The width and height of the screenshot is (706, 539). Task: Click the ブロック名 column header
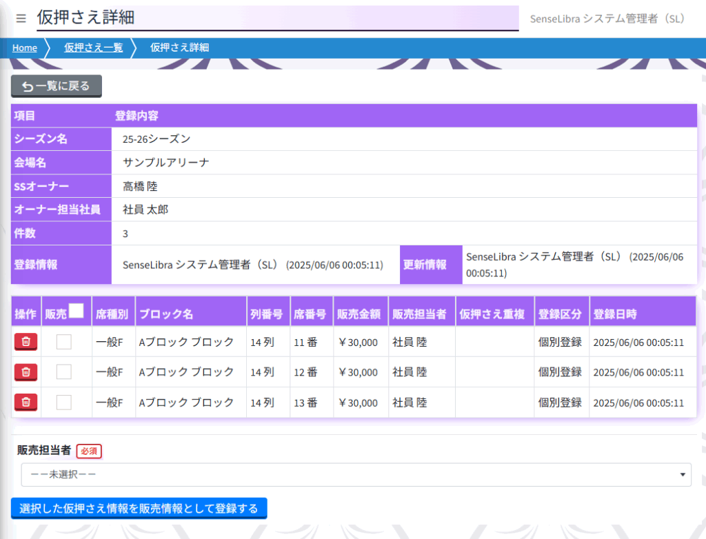[165, 314]
